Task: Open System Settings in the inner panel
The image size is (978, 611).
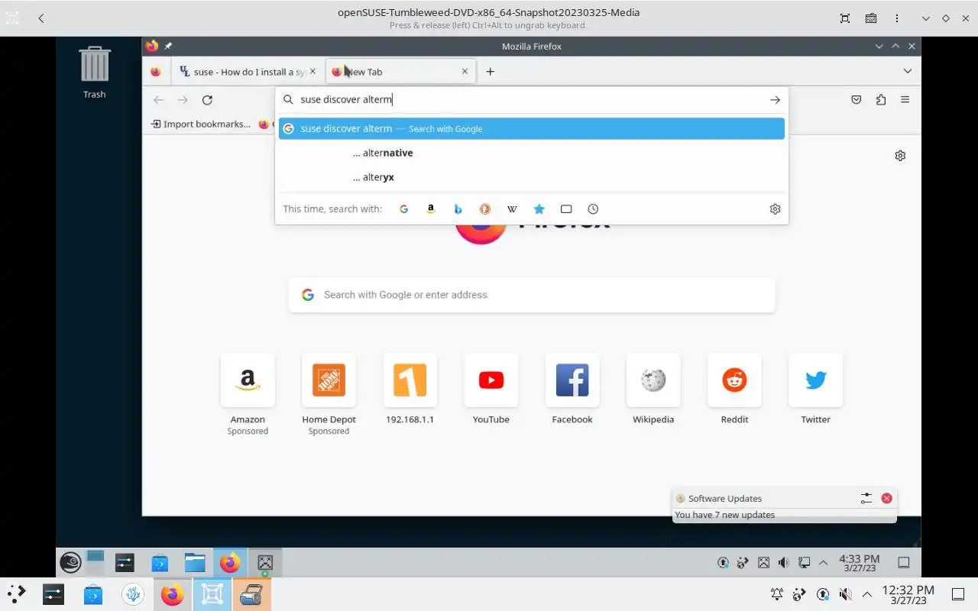Action: pyautogui.click(x=125, y=564)
